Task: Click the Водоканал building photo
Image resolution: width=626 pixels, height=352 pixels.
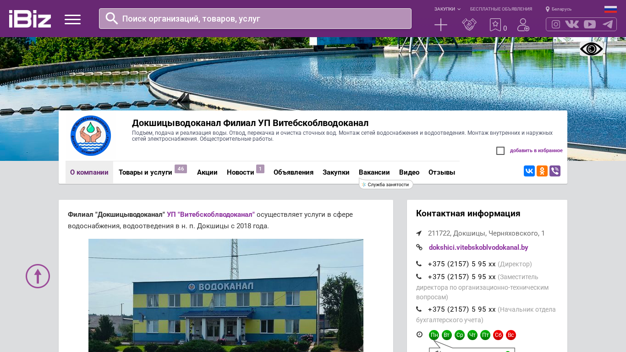Action: tap(226, 295)
